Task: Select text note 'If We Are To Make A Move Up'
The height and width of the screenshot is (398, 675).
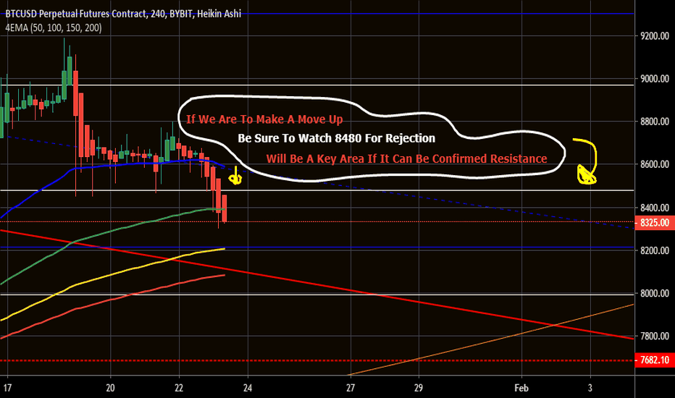Action: coord(264,119)
